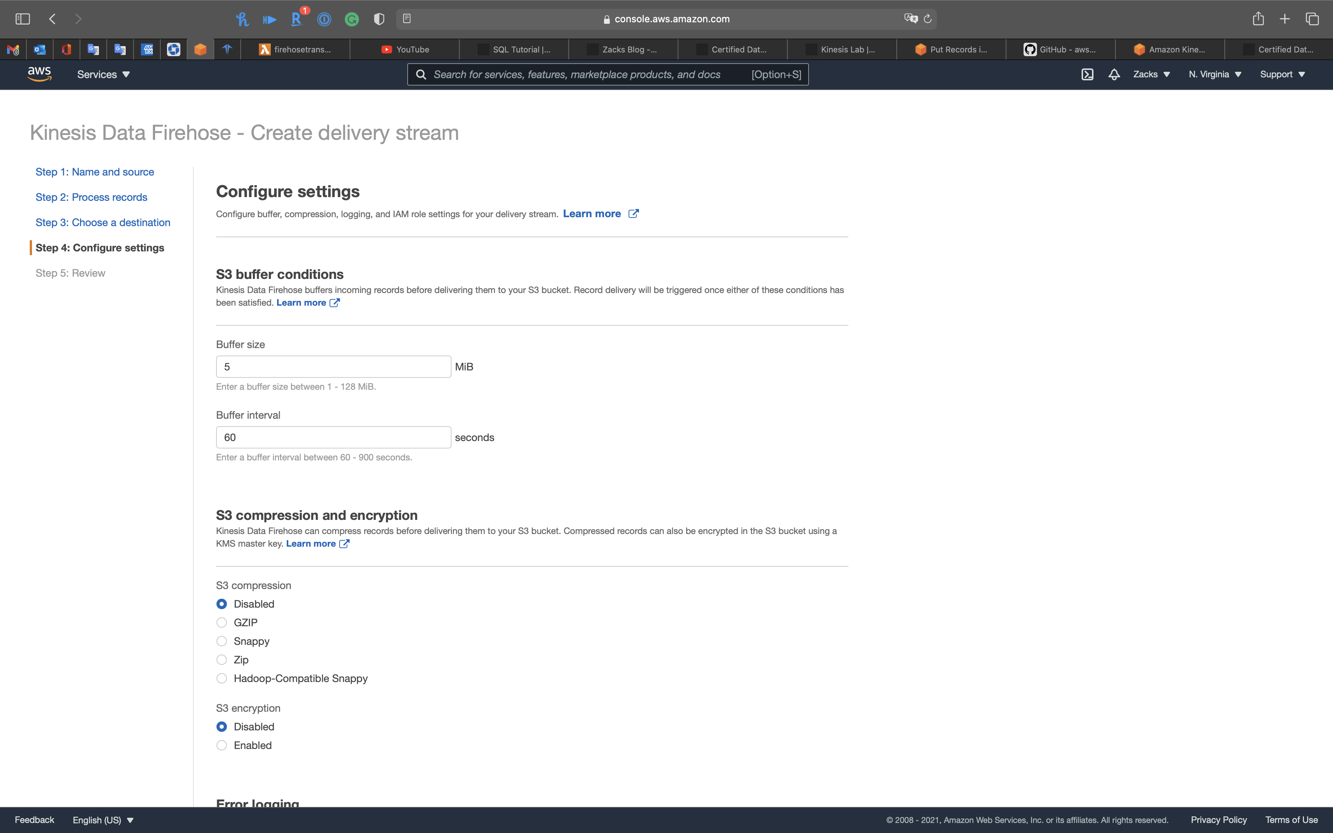Click the page reload icon
The width and height of the screenshot is (1333, 833).
(x=928, y=19)
